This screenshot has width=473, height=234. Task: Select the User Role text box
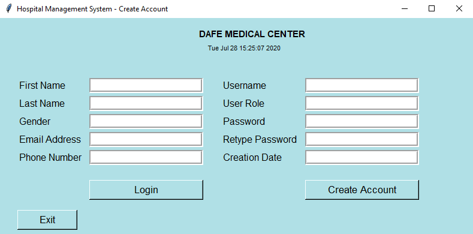point(361,104)
